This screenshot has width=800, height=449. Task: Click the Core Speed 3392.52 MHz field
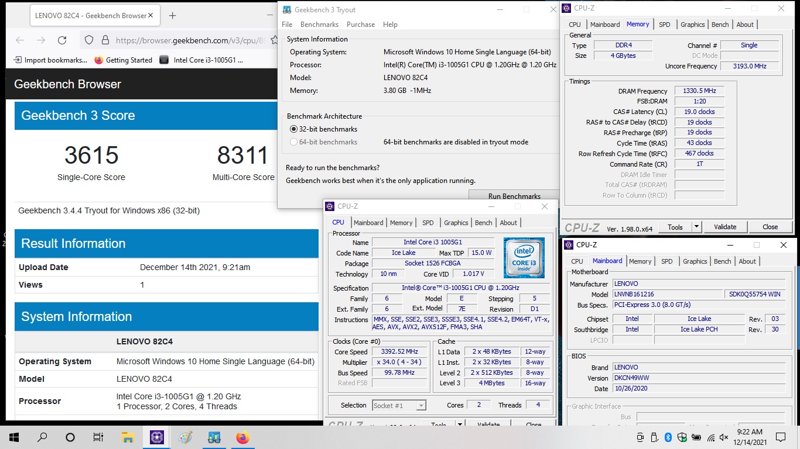(401, 352)
